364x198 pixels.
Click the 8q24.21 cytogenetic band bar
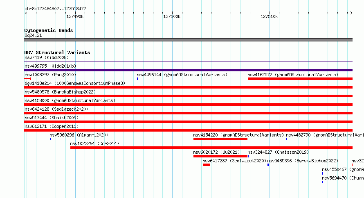click(188, 40)
